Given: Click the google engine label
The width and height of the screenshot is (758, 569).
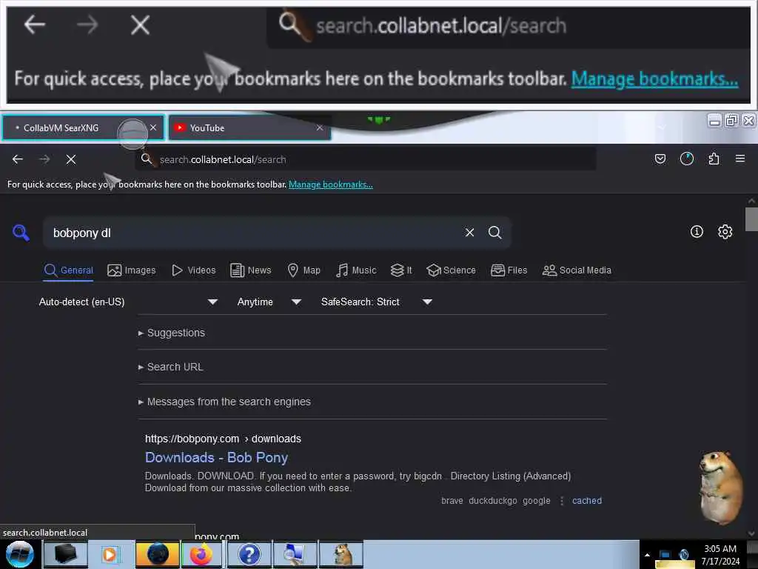Looking at the screenshot, I should click(x=537, y=501).
